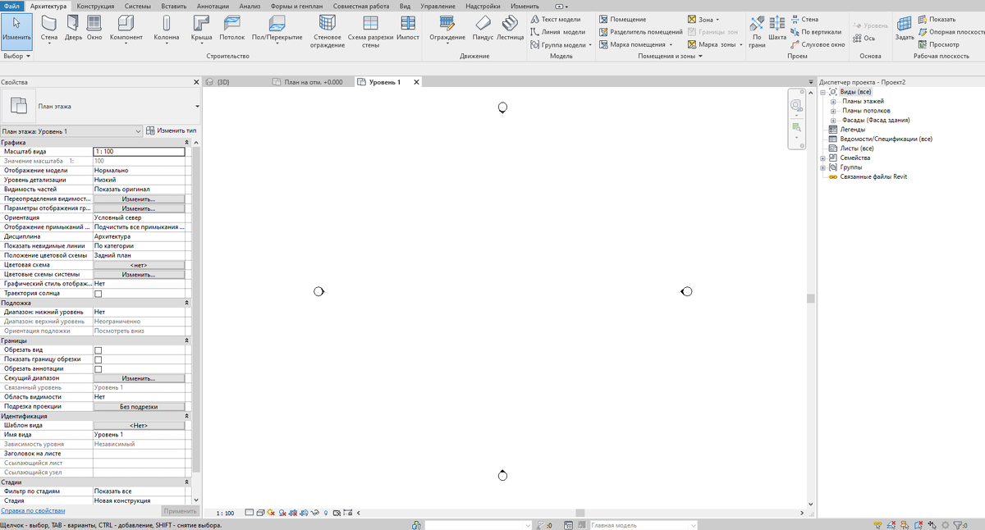The height and width of the screenshot is (530, 985).
Task: Toggle the Траектория солнца checkbox
Action: click(x=98, y=294)
